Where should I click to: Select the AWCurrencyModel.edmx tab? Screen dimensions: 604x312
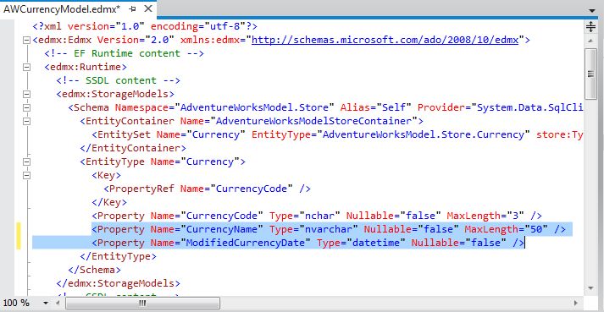[x=62, y=8]
